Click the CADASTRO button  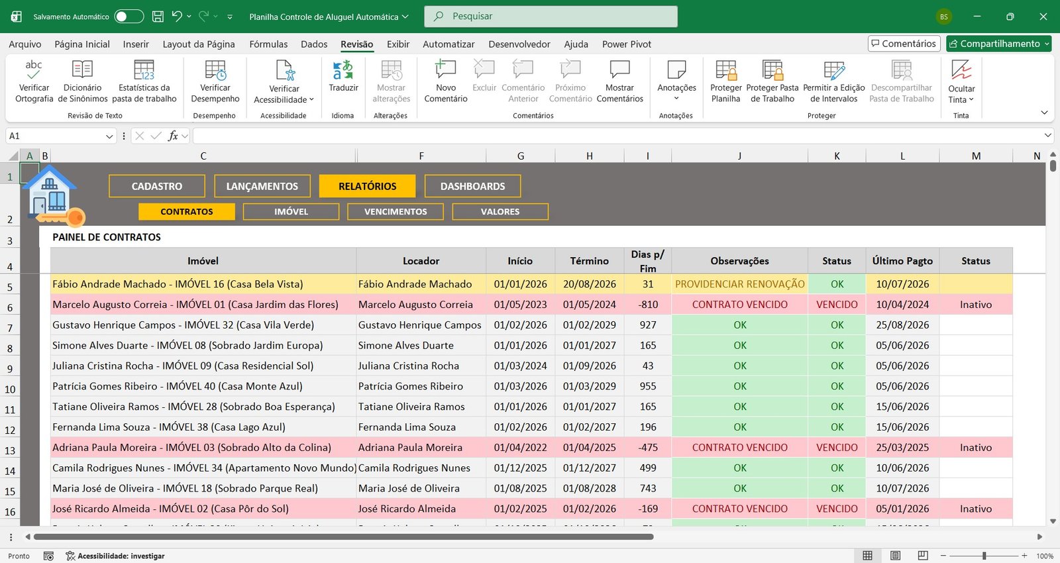[157, 186]
